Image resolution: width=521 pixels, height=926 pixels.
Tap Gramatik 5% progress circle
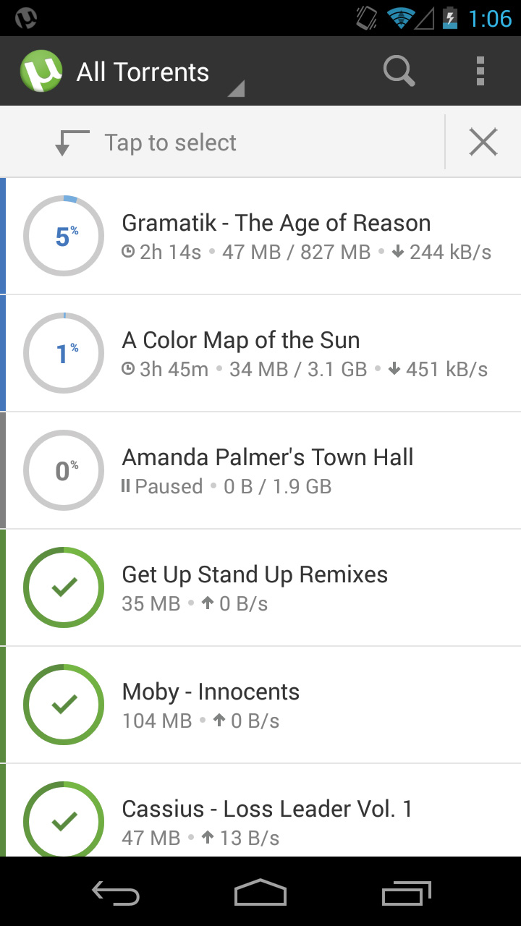[64, 236]
